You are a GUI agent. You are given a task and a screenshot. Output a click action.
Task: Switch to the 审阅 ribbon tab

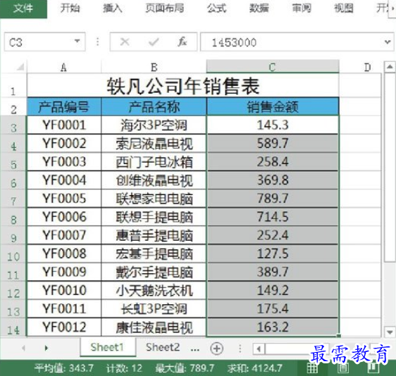302,8
